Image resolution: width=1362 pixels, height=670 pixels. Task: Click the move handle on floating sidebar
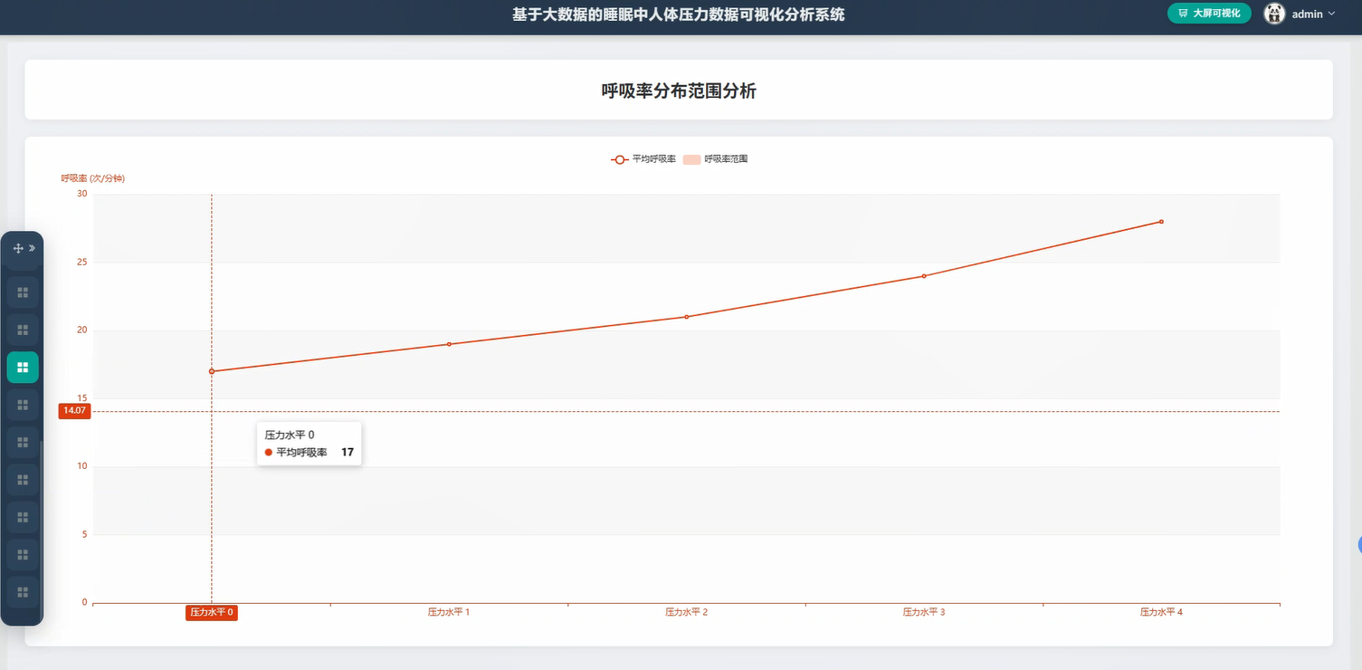coord(18,248)
